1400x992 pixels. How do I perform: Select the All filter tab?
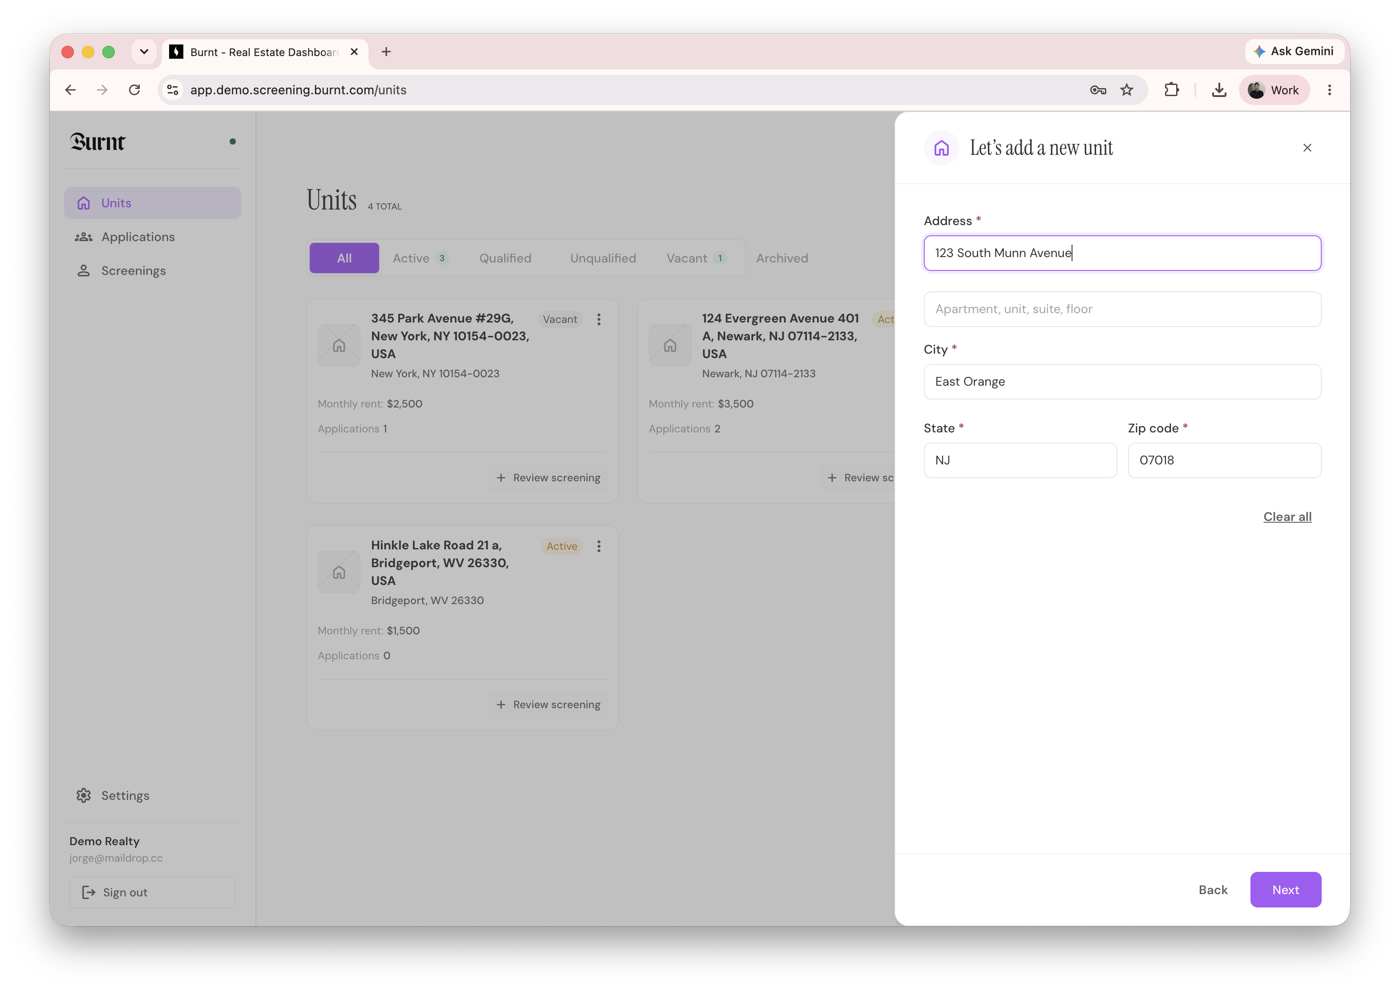[344, 258]
